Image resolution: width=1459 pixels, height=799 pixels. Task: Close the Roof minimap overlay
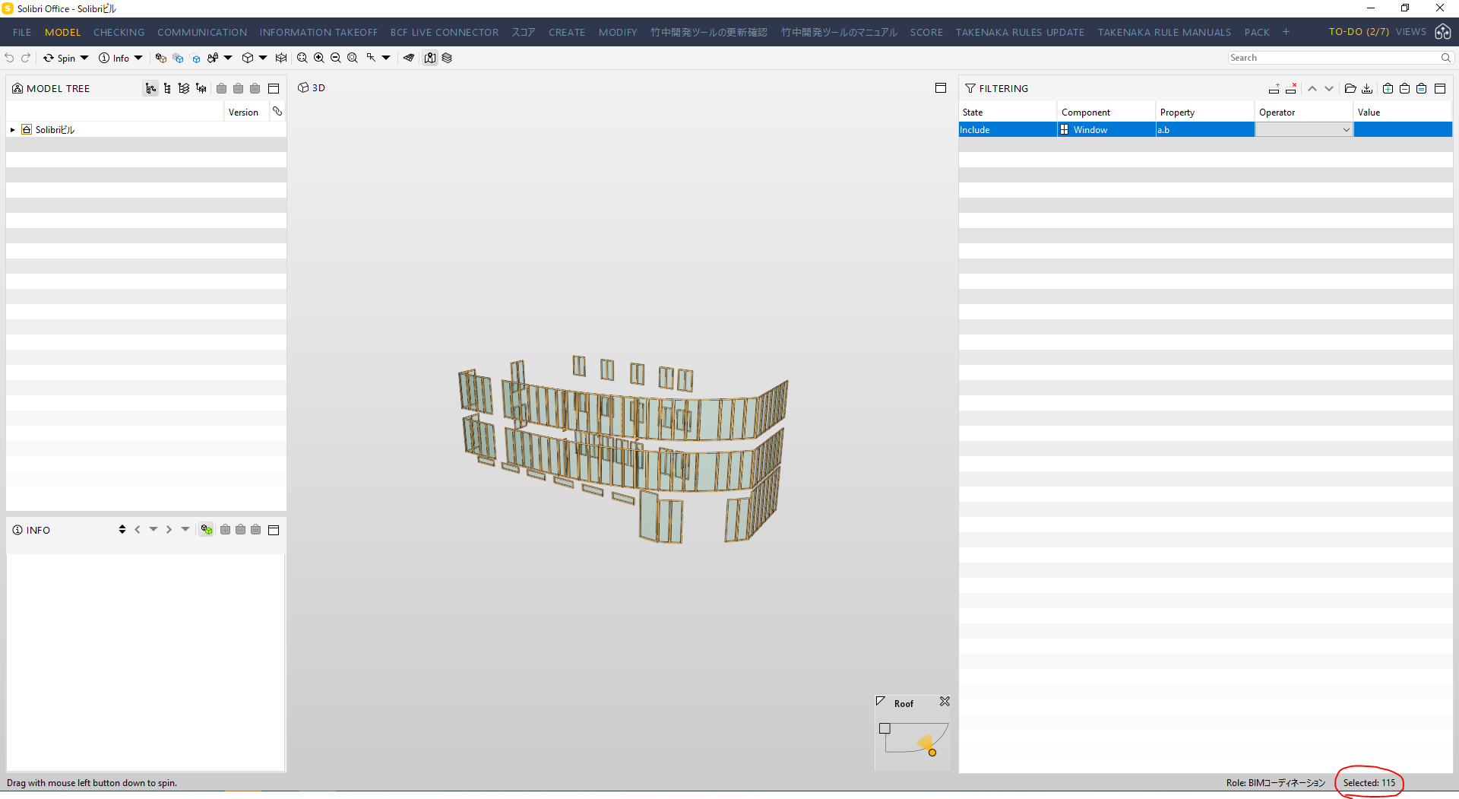pos(945,702)
